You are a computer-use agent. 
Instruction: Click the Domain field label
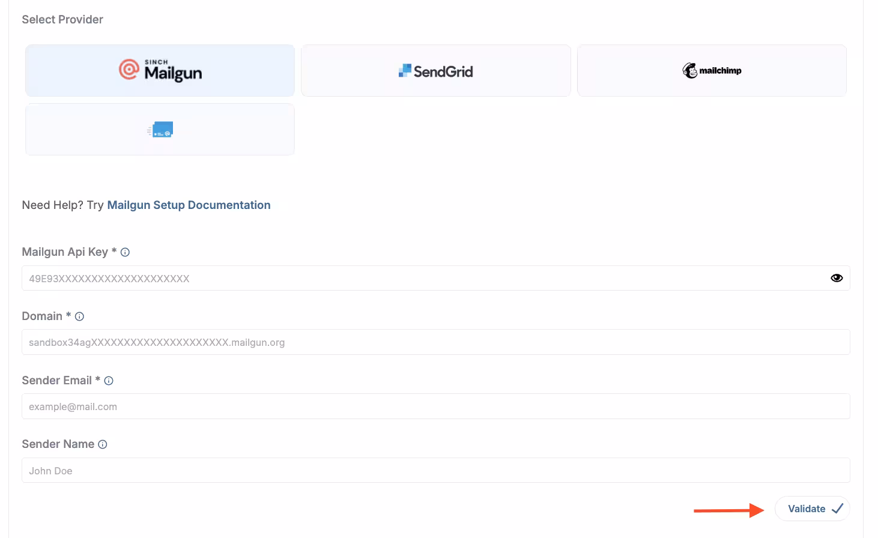pos(42,316)
